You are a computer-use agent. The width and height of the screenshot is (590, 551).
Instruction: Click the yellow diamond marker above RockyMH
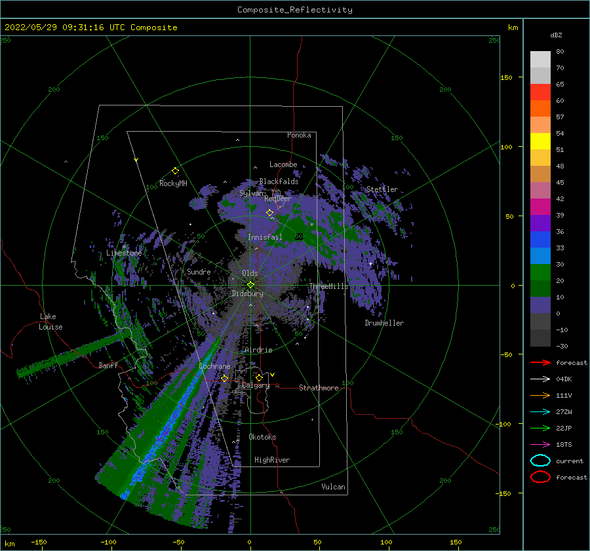pos(175,171)
